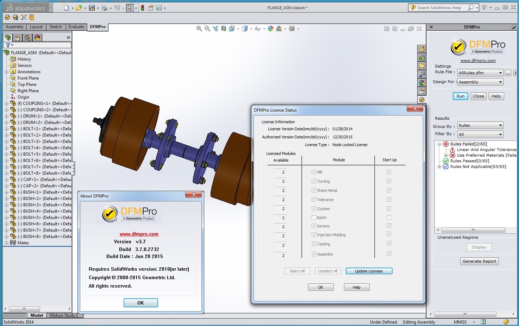Switch to the Evaluate tab
This screenshot has width=519, height=326.
tap(76, 27)
